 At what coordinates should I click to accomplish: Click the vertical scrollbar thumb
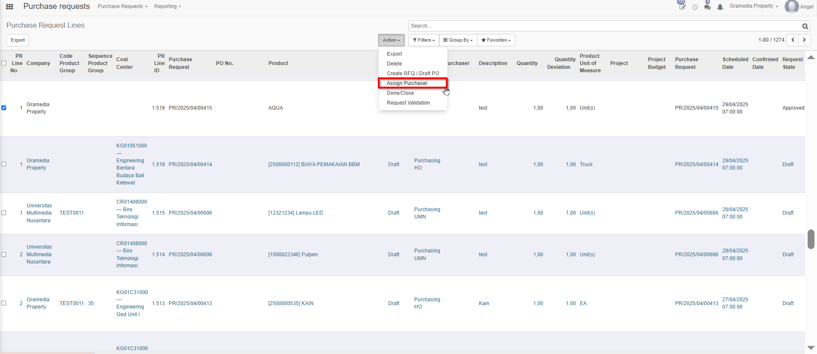click(811, 239)
